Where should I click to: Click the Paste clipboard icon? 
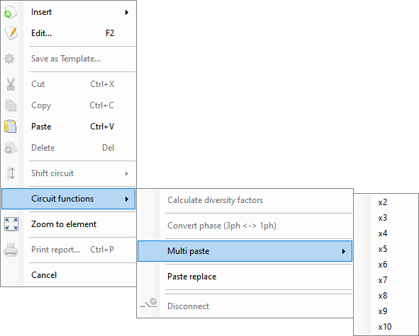[x=11, y=127]
